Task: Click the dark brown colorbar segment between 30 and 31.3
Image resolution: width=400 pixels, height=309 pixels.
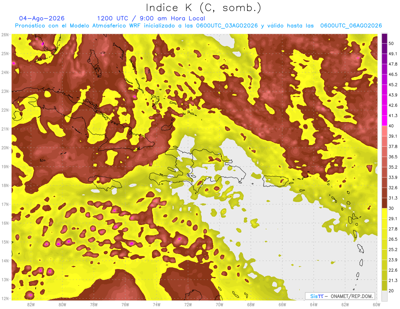Action: point(385,203)
